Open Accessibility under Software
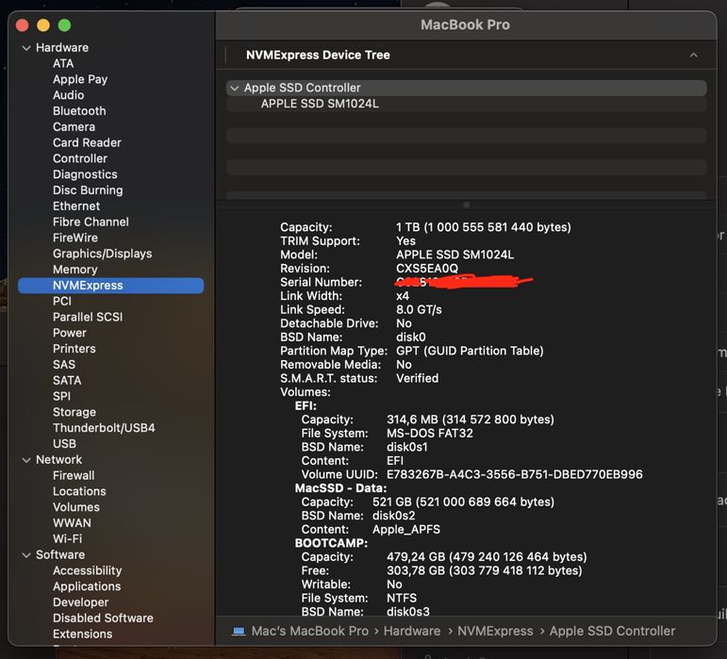 (87, 570)
